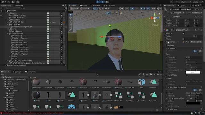Turn Ambient Occlusion overrides On
205x115 pixels.
click(195, 90)
